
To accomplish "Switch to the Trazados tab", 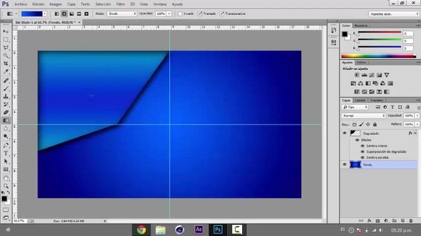I will click(376, 100).
